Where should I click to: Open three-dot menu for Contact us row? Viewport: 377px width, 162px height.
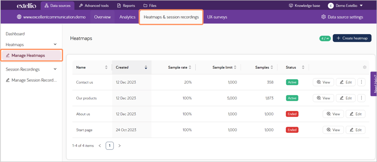[x=362, y=82]
